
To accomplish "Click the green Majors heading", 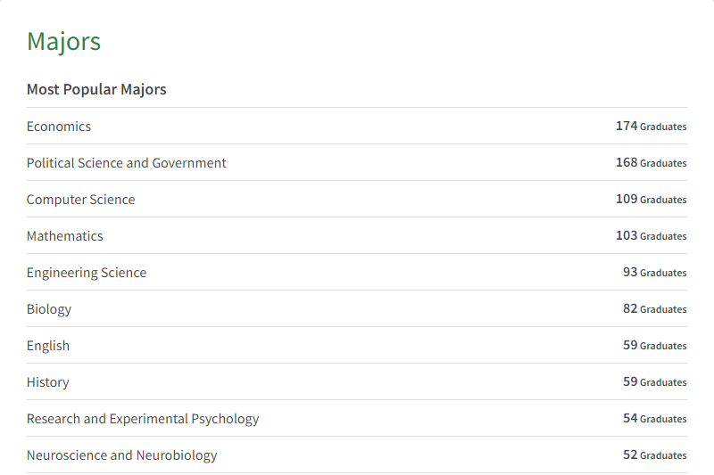I will [63, 41].
